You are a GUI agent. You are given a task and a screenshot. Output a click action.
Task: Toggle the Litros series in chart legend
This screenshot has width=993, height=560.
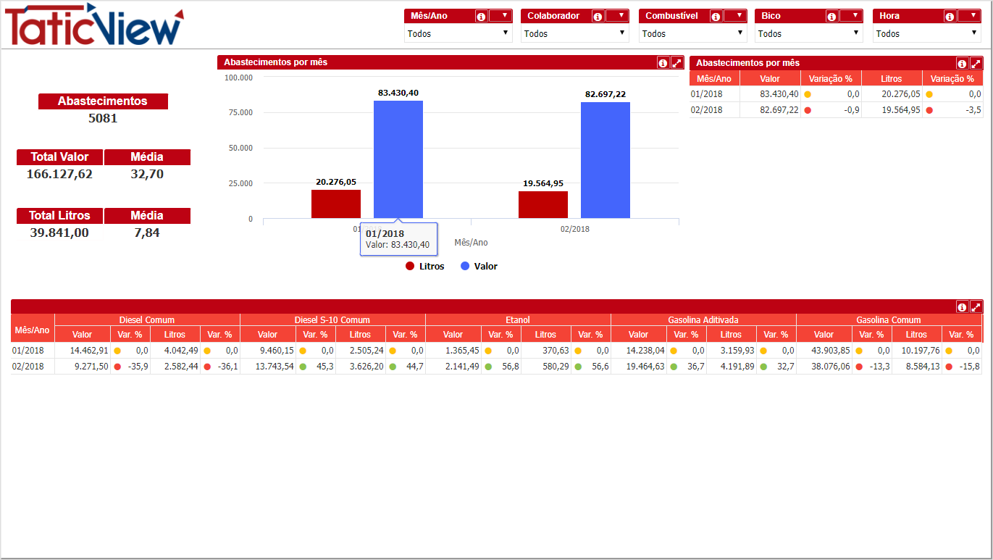click(x=425, y=267)
